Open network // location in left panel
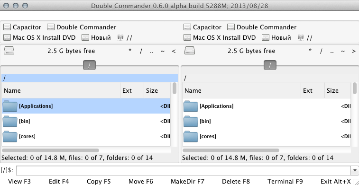This screenshot has width=359, height=185. pos(125,37)
